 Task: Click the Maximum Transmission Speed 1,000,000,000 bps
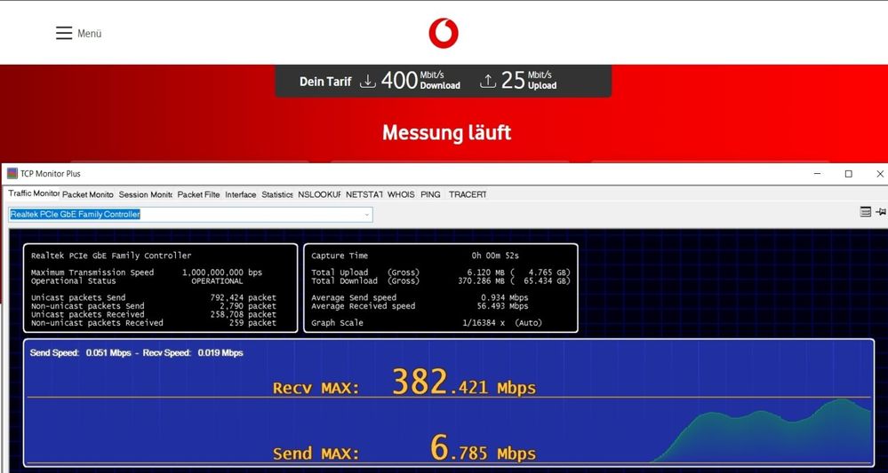(222, 272)
